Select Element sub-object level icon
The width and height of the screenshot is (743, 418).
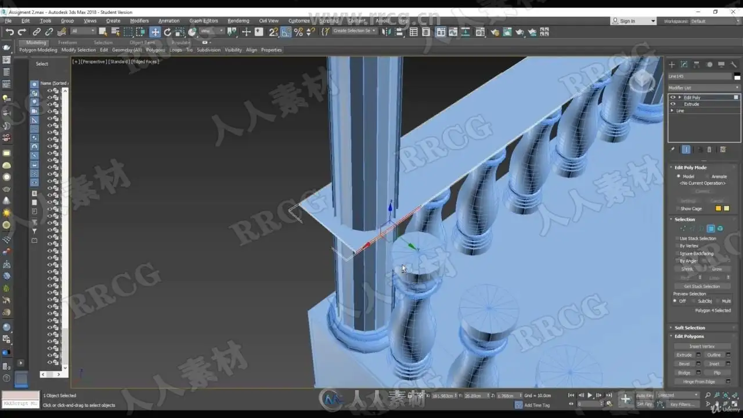[720, 229]
